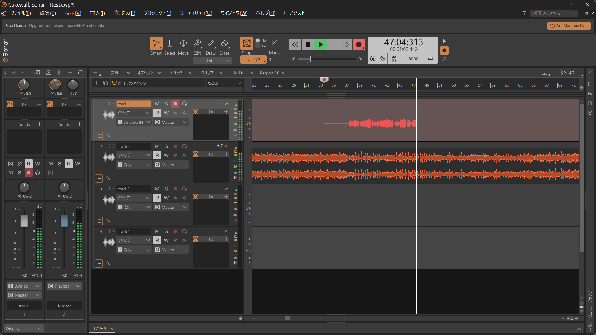
Task: Open the ファイル(F) menu
Action: tap(20, 13)
